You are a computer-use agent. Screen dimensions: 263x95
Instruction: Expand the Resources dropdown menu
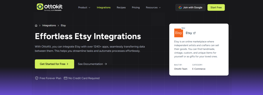(153, 7)
